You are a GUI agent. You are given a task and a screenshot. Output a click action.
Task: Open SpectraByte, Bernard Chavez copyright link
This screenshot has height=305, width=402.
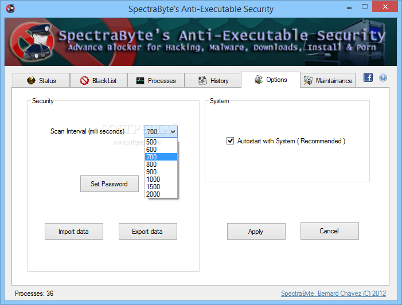(x=333, y=294)
